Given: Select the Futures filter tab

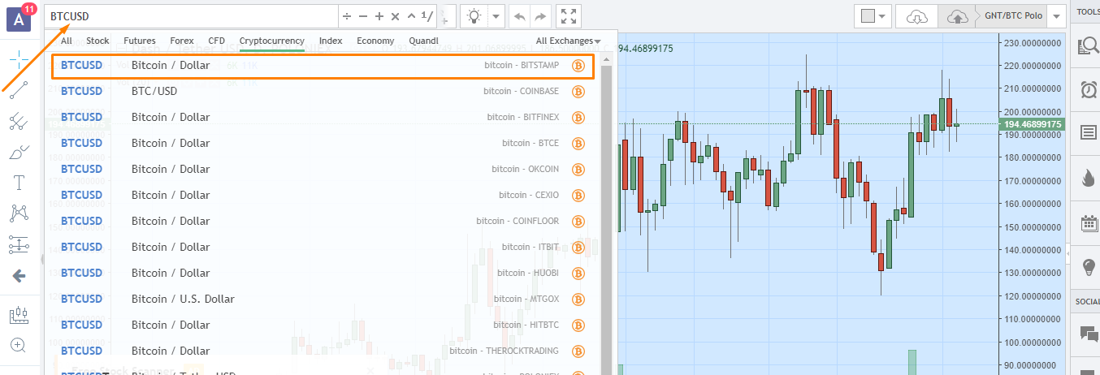Looking at the screenshot, I should (140, 41).
